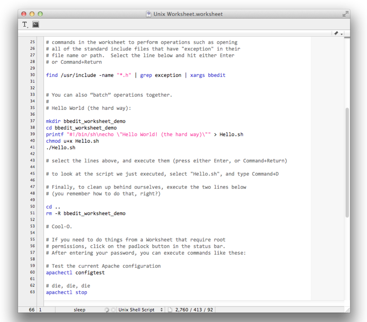The width and height of the screenshot is (367, 322).
Task: Click the rm -R bbedit_worksheet_demo line
Action: [86, 213]
